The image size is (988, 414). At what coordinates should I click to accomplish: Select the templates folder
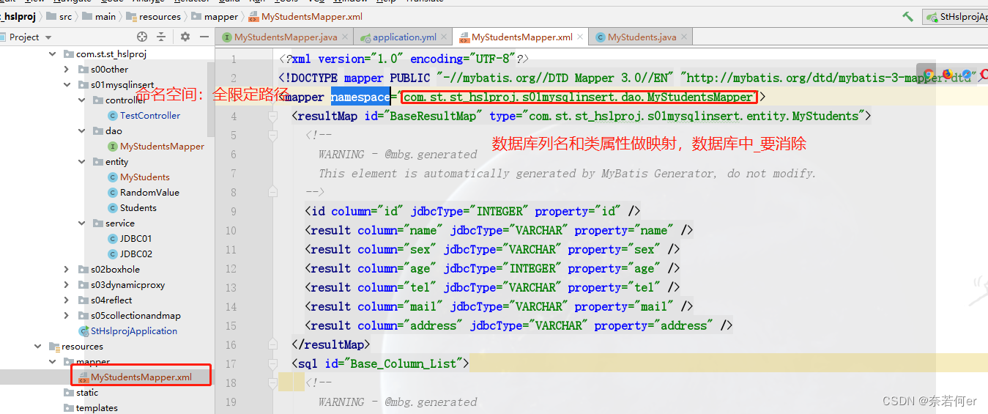click(97, 408)
